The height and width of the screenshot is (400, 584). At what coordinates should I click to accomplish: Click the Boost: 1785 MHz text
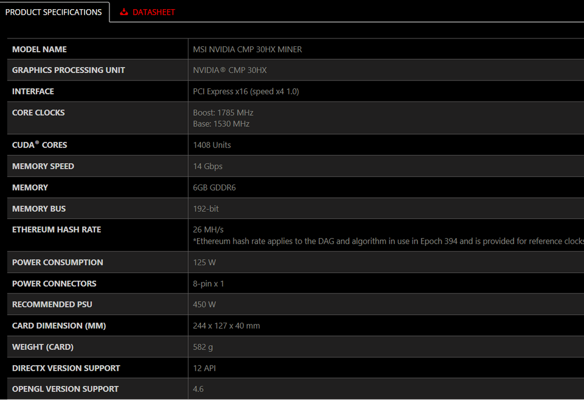(223, 113)
